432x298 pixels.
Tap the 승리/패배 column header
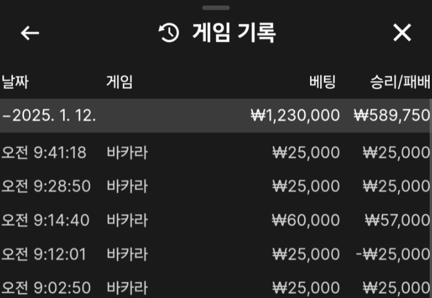coord(400,82)
